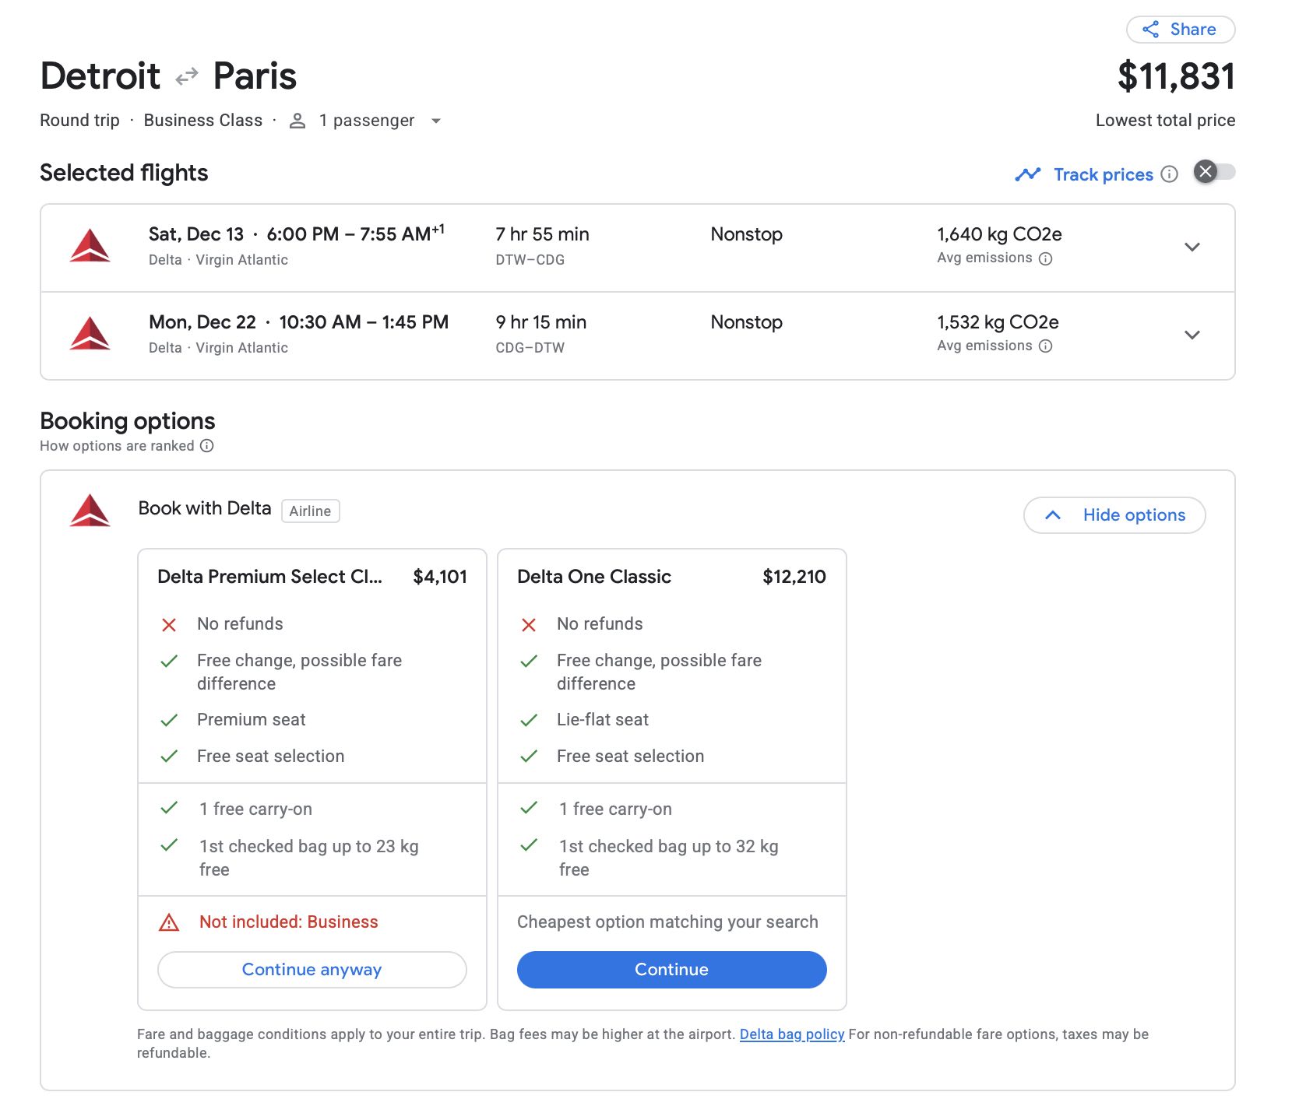Click the info icon next to How options are ranked
This screenshot has width=1299, height=1099.
tap(206, 446)
